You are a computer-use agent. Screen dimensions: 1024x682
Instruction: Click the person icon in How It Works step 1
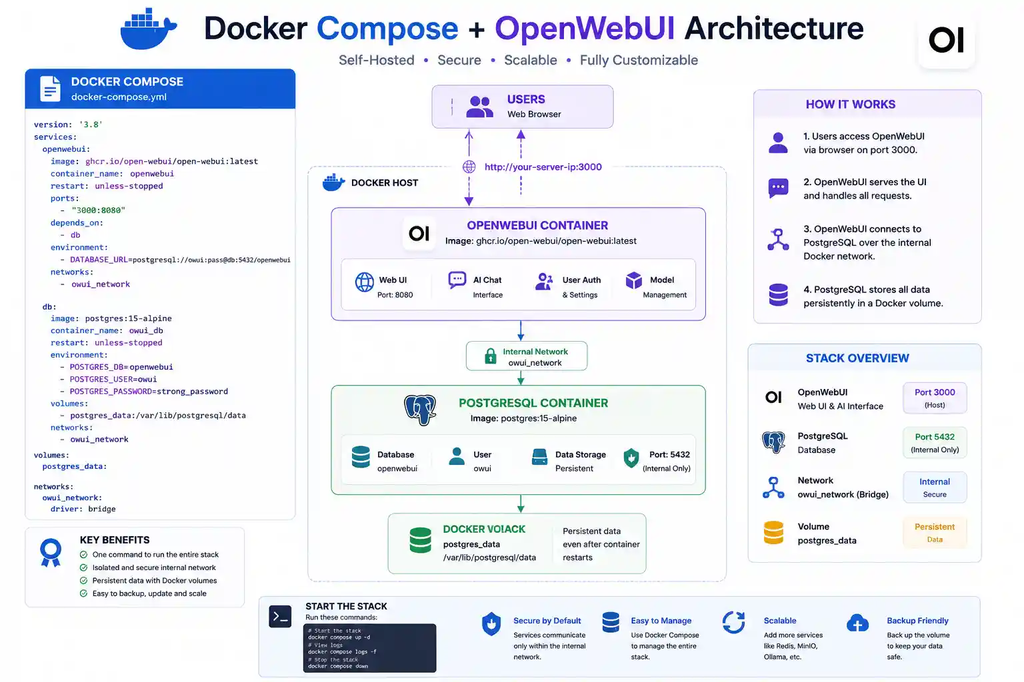point(778,143)
